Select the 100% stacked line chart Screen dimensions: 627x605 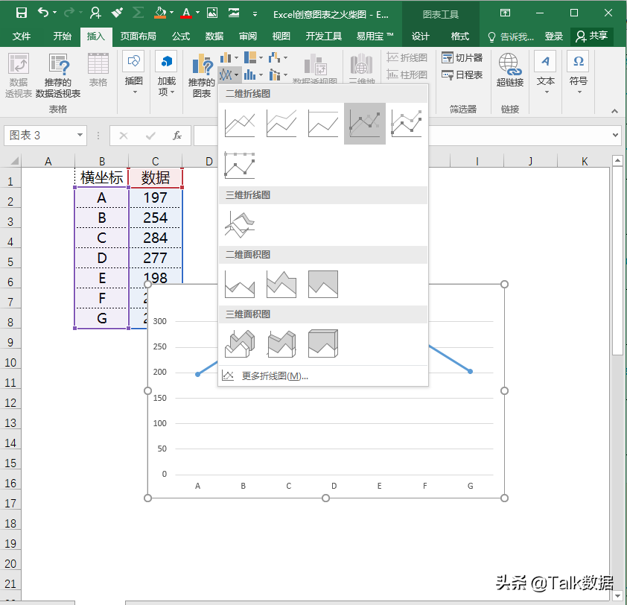coord(323,123)
